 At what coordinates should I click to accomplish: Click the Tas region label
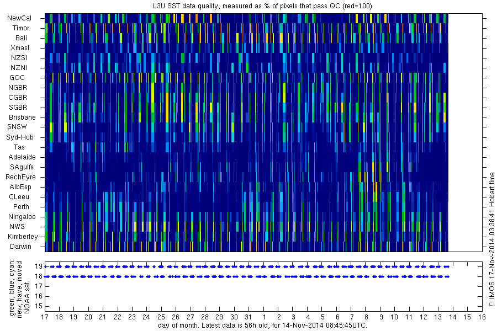[x=19, y=147]
